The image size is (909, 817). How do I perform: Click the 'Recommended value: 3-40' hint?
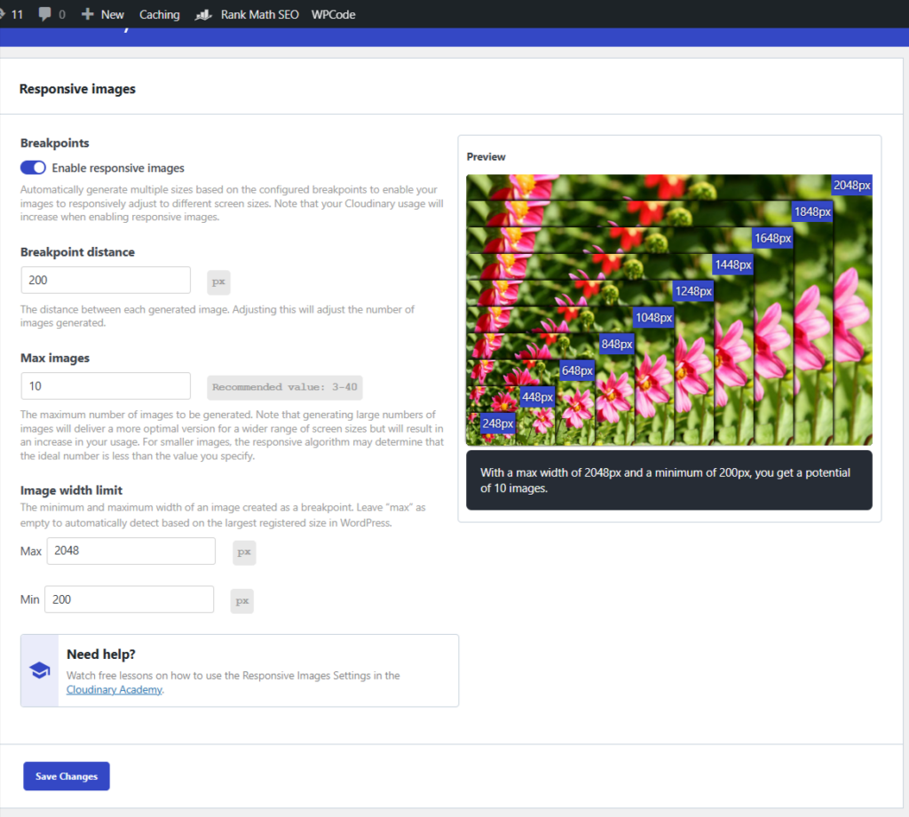[285, 387]
